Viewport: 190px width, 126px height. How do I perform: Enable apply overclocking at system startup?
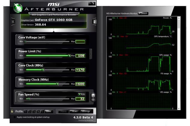(14, 117)
